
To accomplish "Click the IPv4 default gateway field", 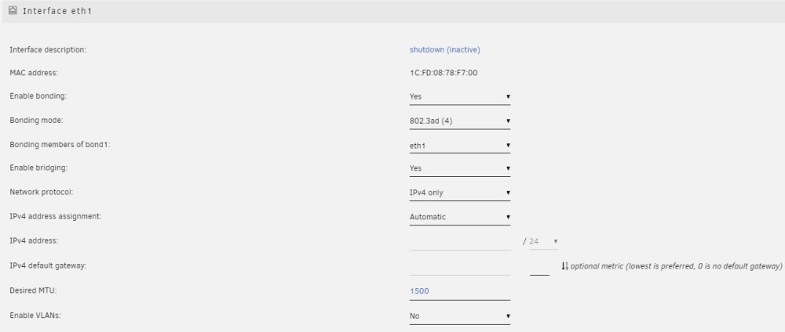I will pos(459,267).
